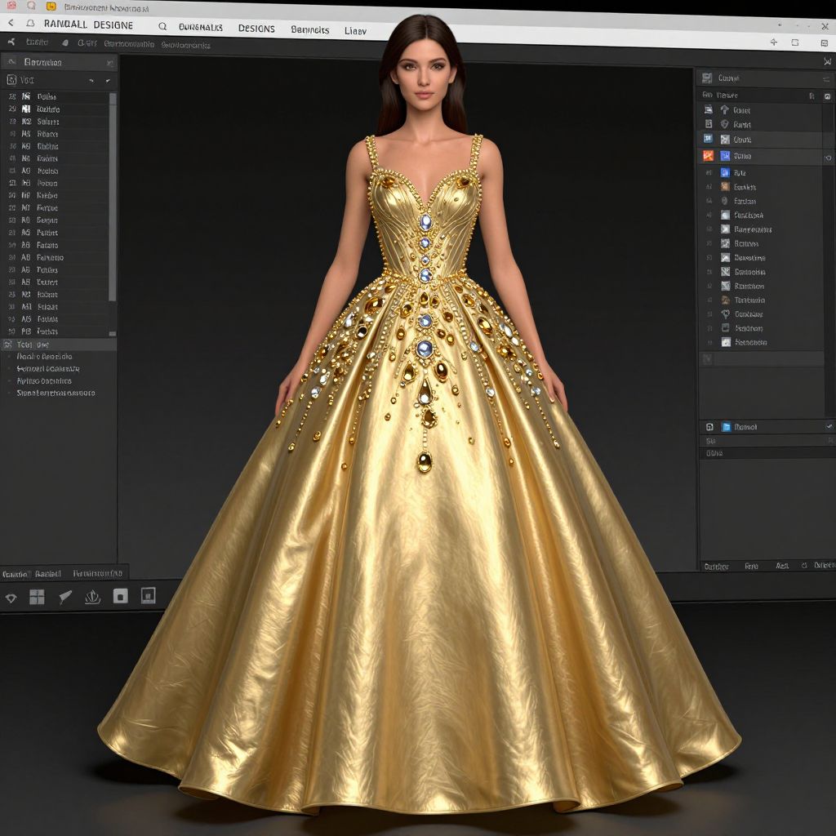Click the left panel list scrollbar
This screenshot has width=836, height=836.
click(113, 196)
